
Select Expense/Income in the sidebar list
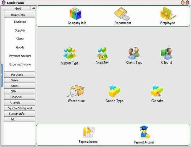tap(20, 64)
